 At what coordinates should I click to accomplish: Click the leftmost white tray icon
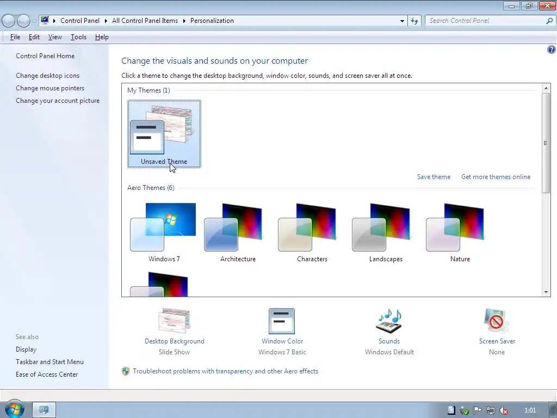tap(451, 410)
